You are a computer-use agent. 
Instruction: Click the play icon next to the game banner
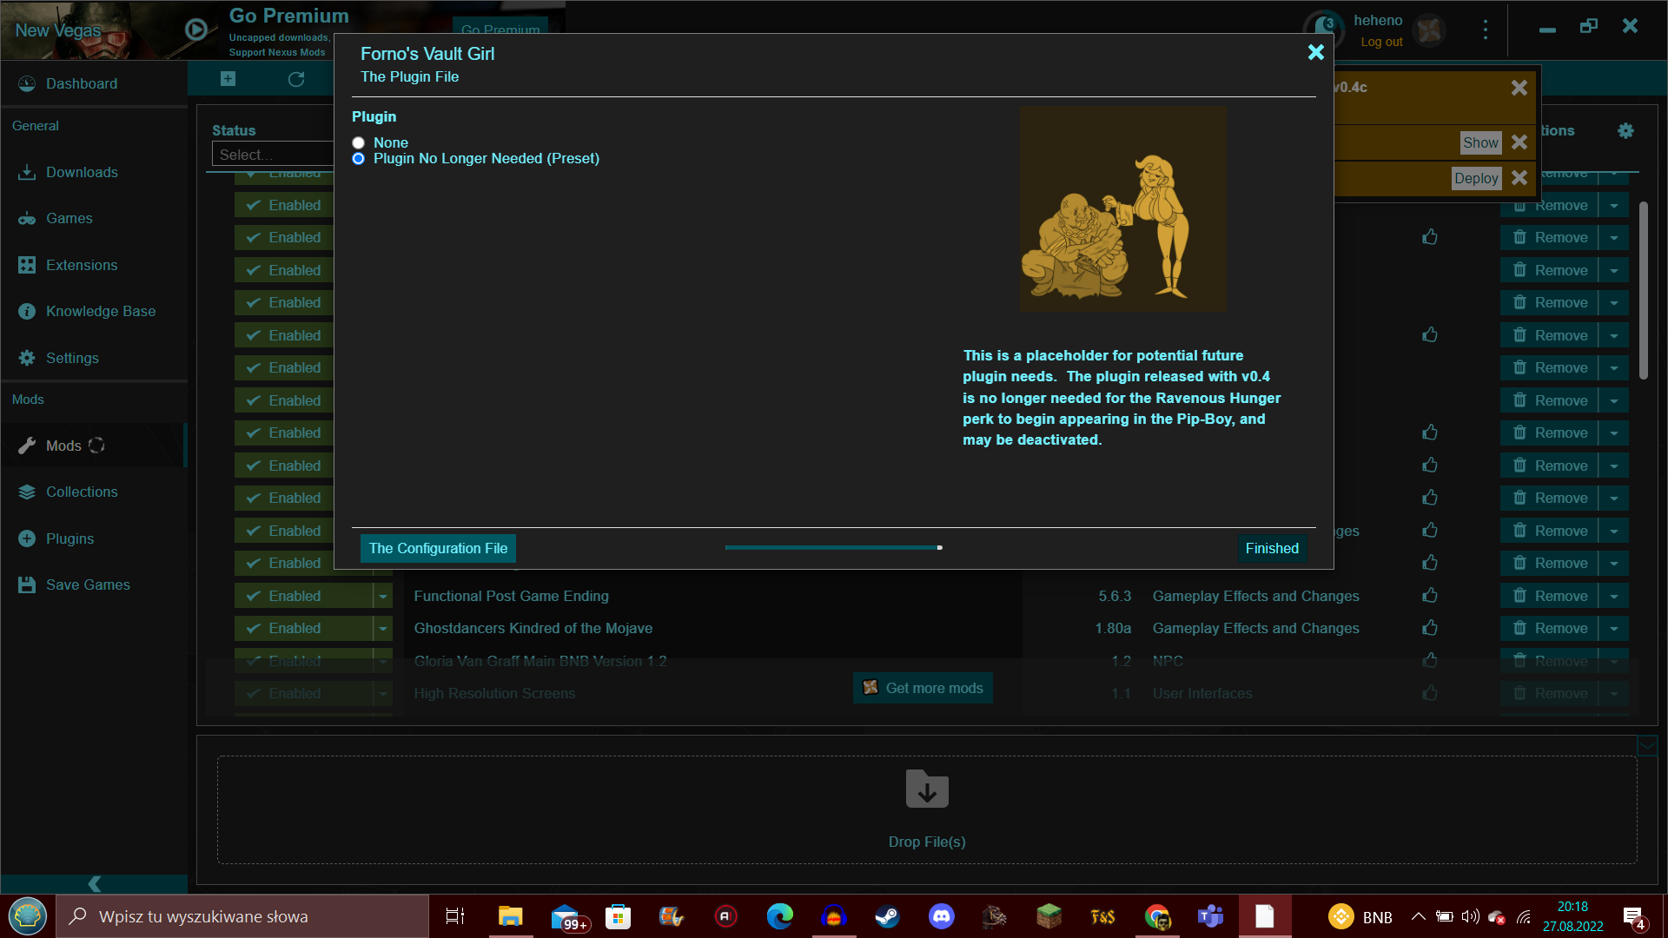196,30
